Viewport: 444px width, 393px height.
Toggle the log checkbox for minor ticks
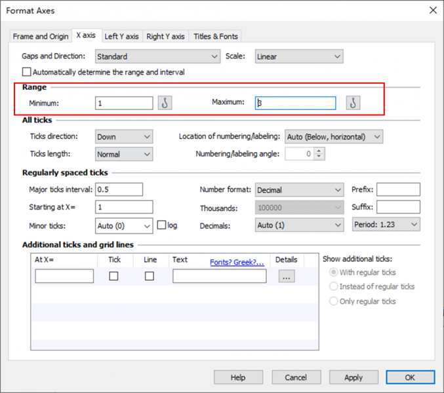pyautogui.click(x=162, y=225)
